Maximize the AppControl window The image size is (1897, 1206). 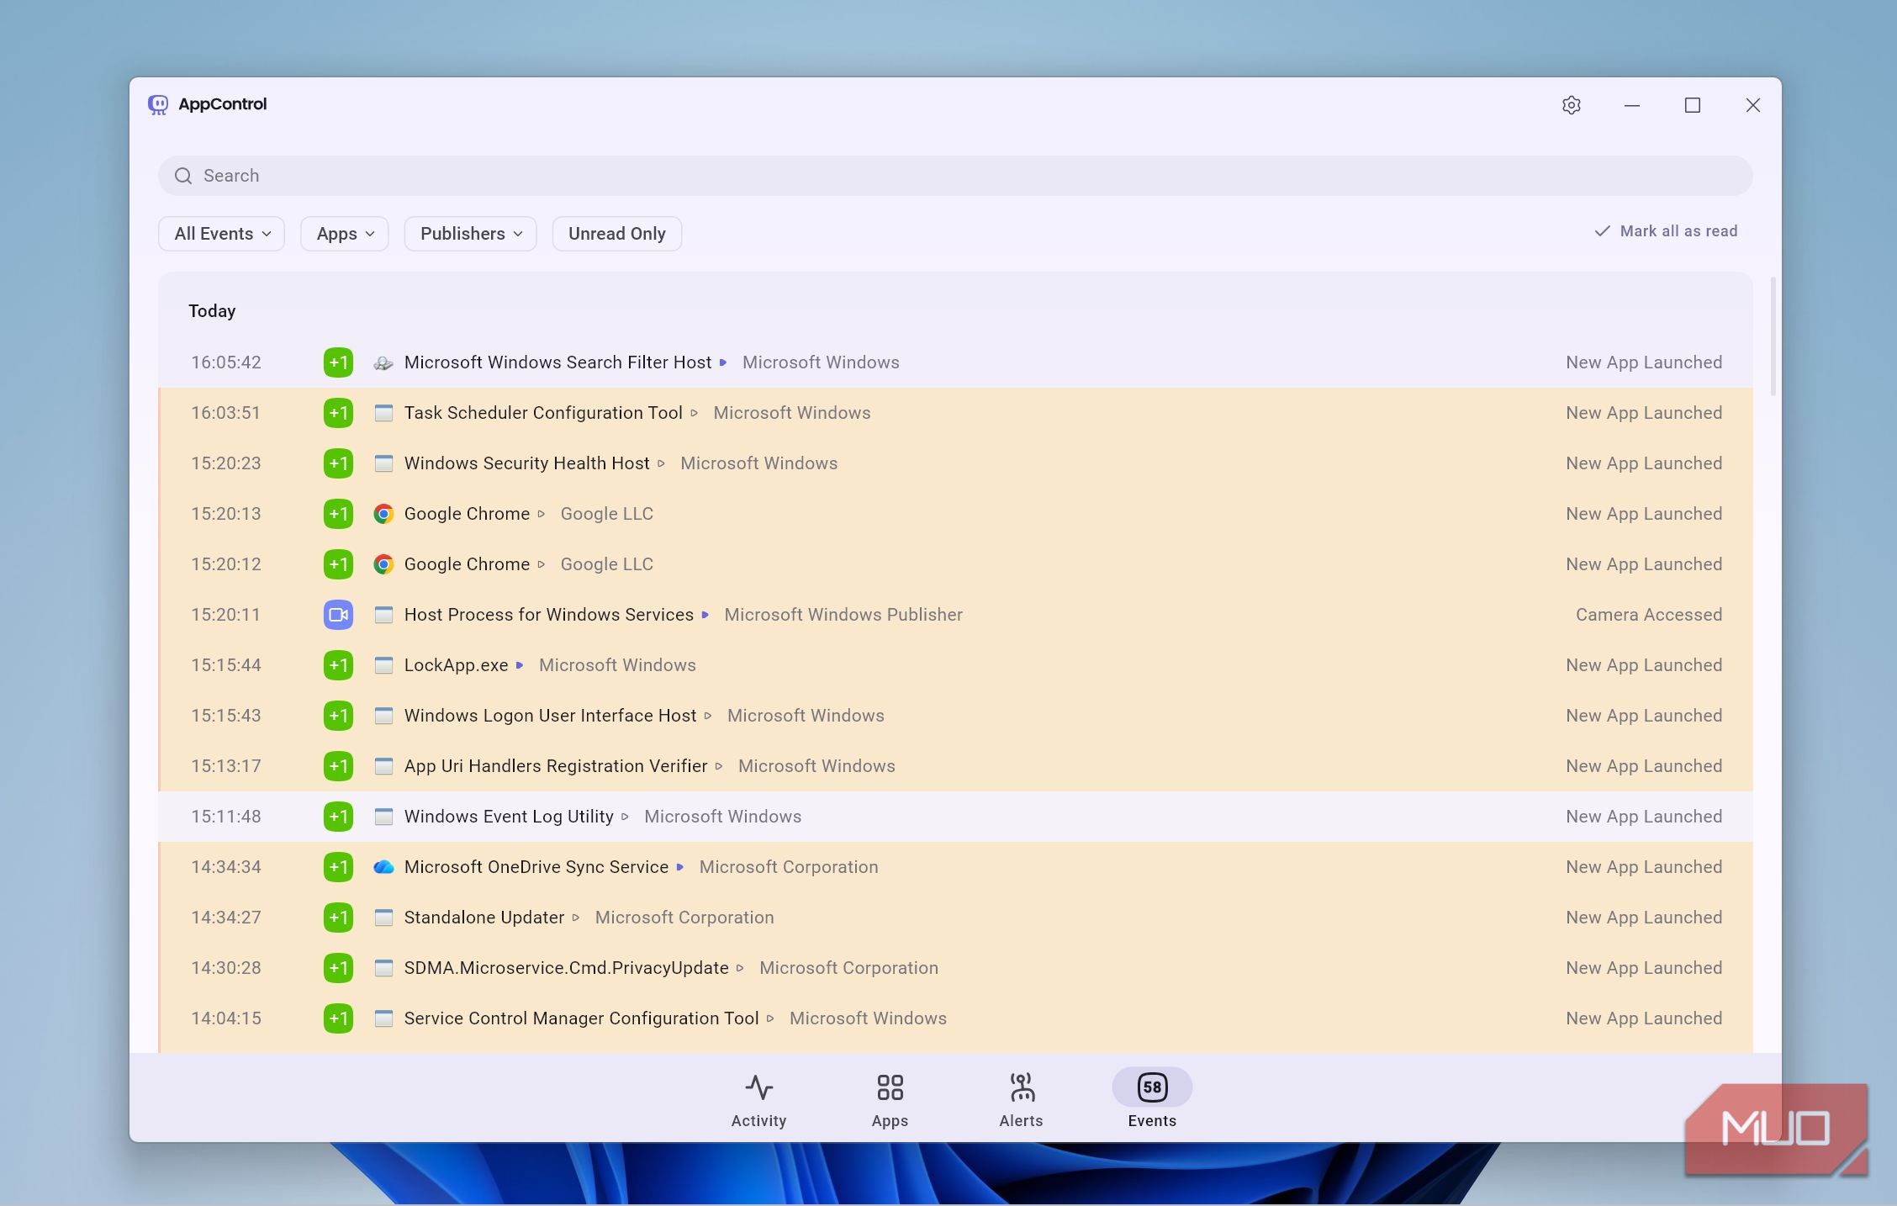point(1692,105)
